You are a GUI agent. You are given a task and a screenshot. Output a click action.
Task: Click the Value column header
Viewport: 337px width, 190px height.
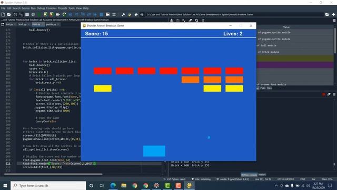[286, 27]
